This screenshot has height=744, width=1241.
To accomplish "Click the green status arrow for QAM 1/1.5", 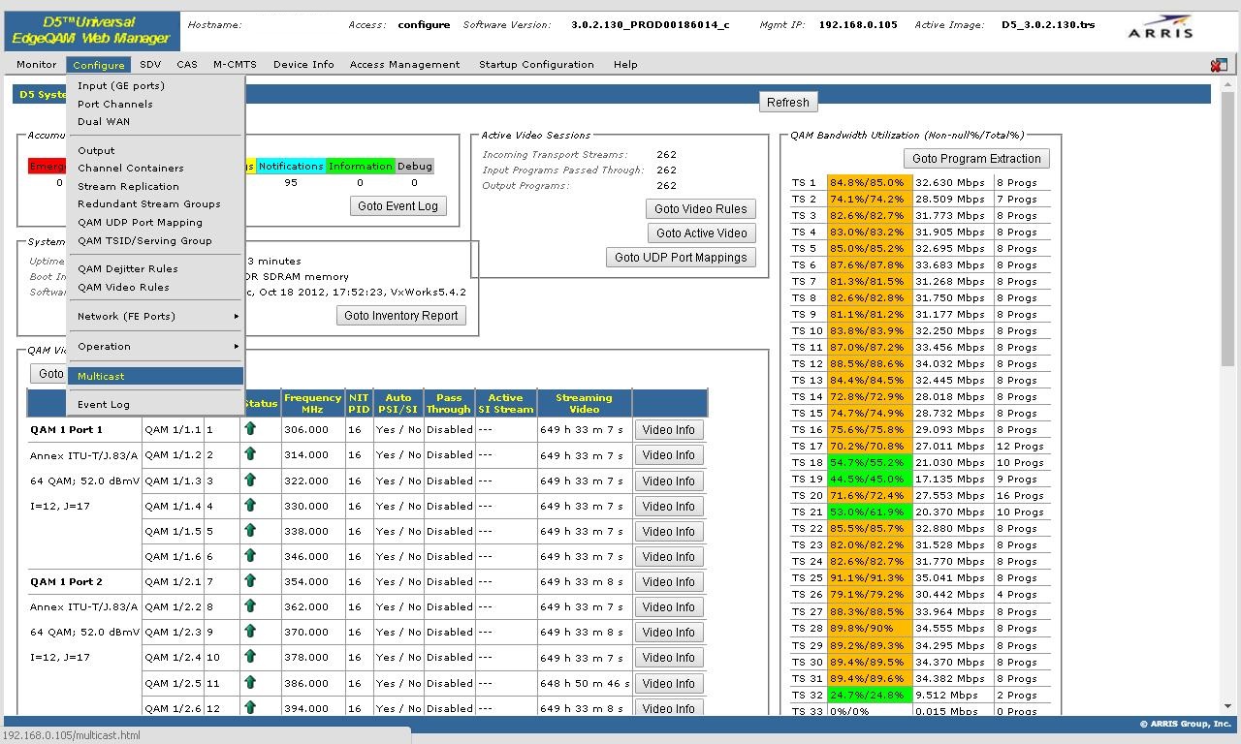I will [x=250, y=530].
